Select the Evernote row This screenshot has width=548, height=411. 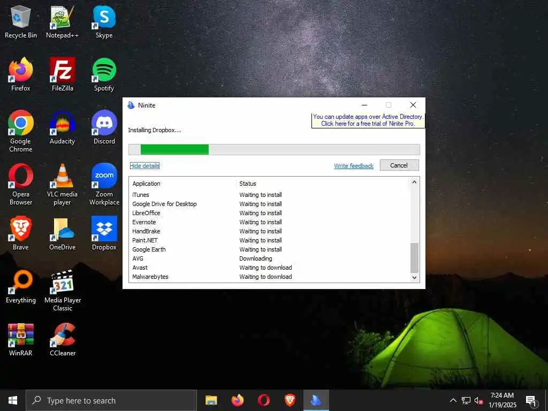269,222
